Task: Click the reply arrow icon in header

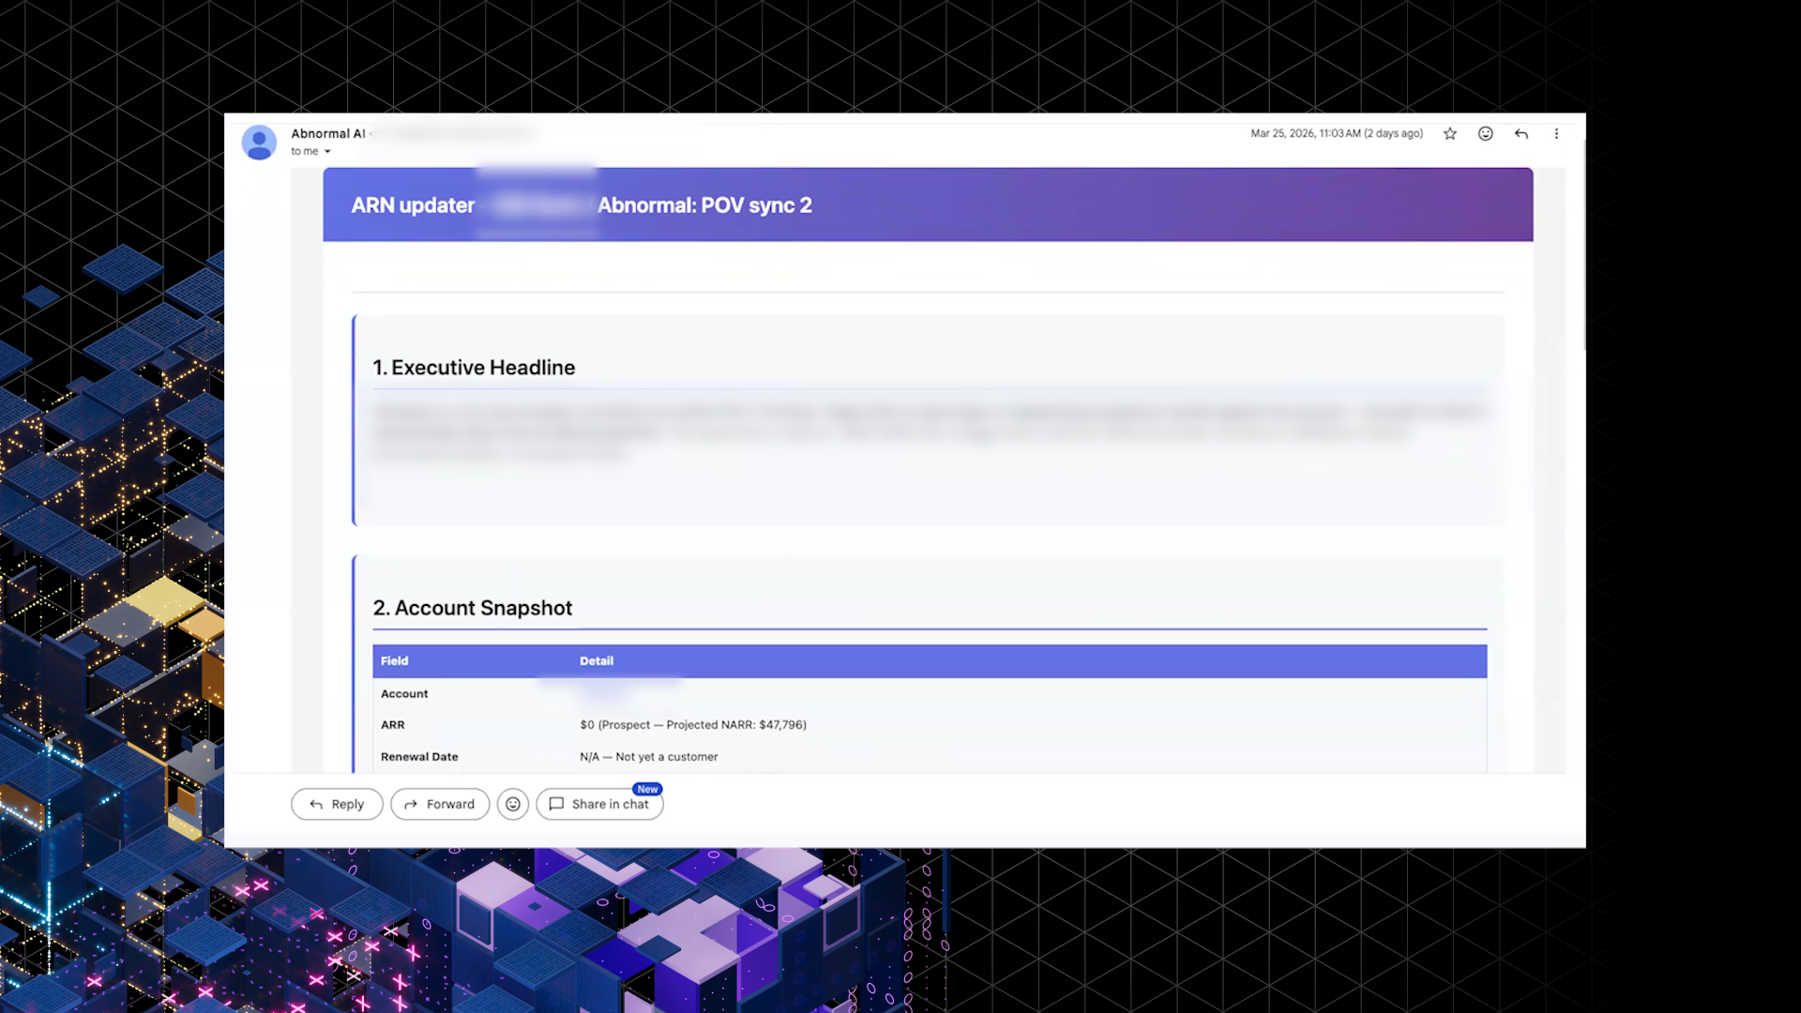Action: point(1521,134)
